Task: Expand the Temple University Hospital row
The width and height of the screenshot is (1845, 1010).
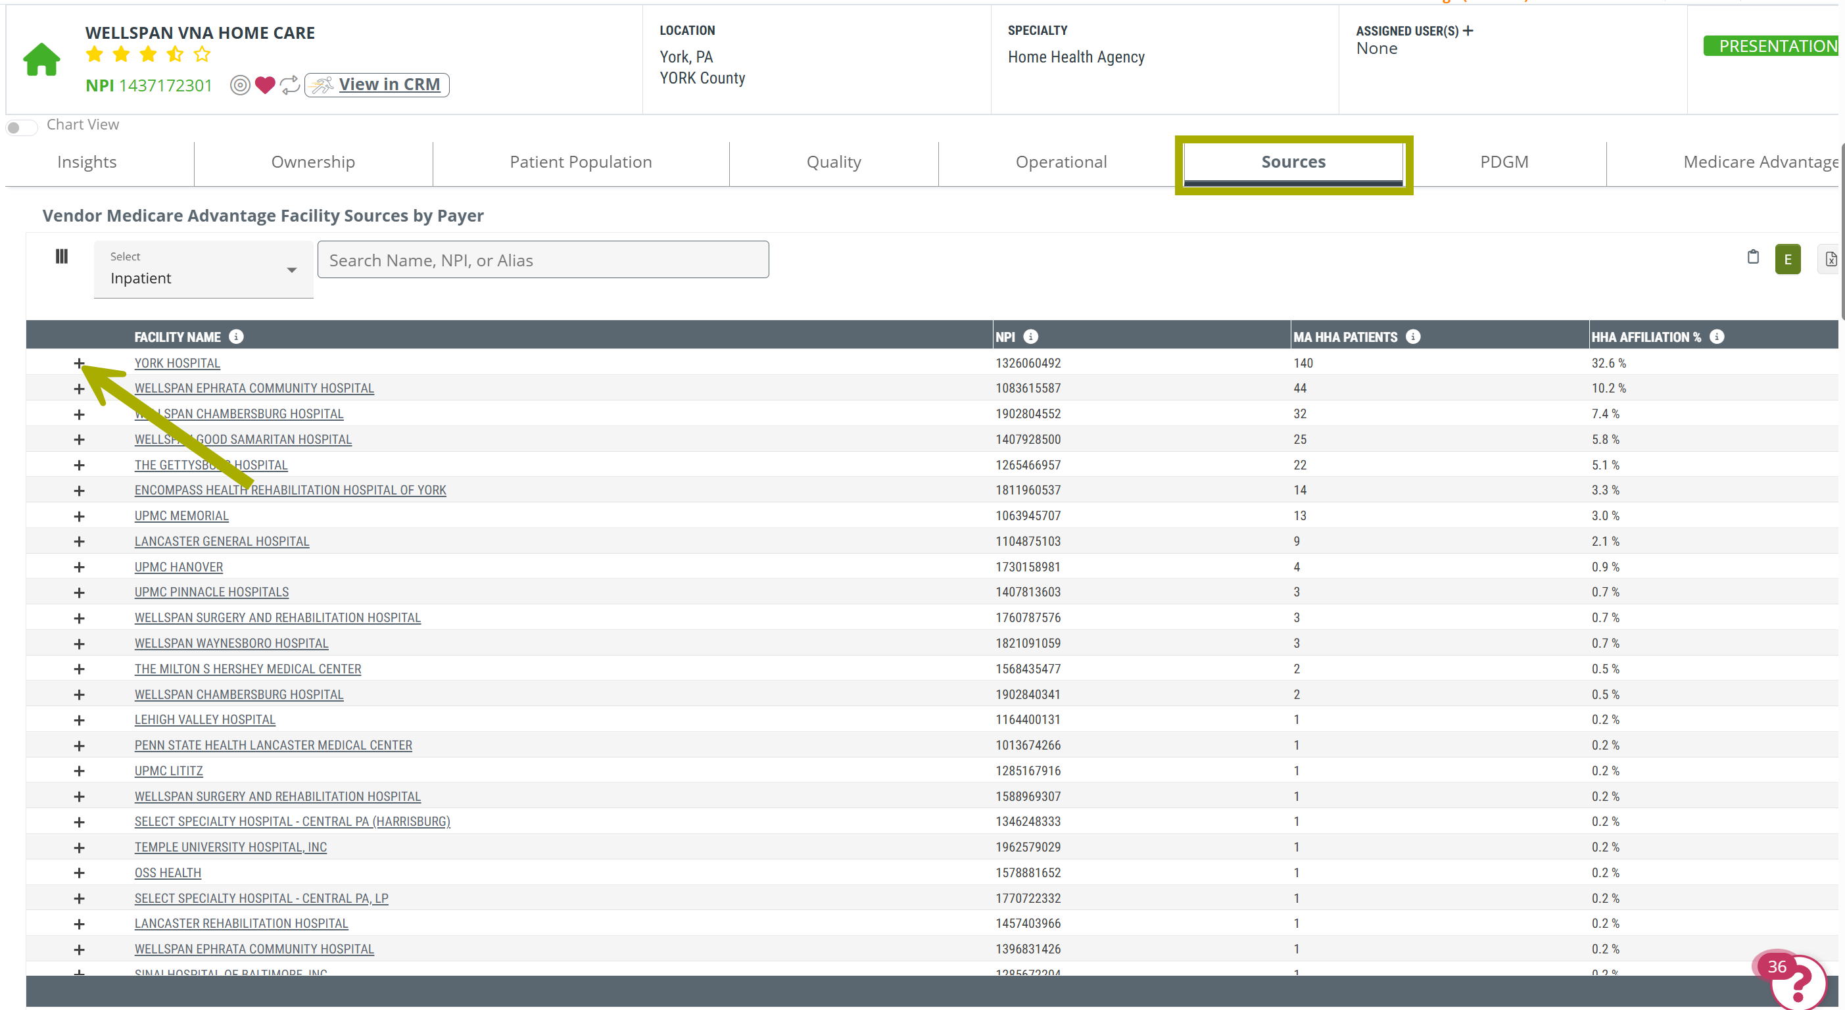Action: point(80,848)
